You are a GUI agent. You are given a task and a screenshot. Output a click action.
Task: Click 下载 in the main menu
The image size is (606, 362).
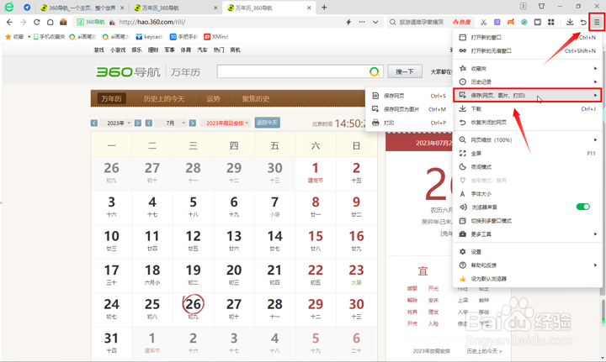pos(527,109)
